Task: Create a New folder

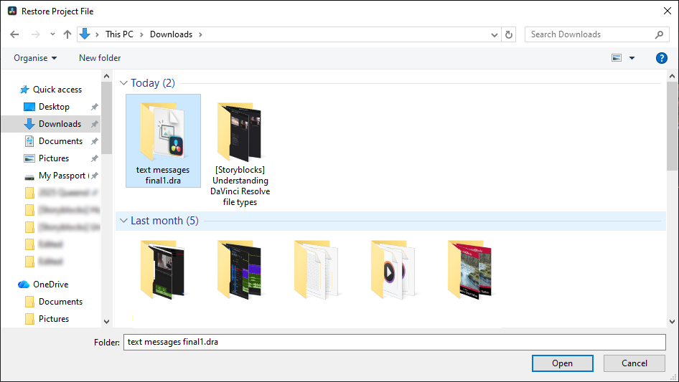Action: click(x=100, y=58)
